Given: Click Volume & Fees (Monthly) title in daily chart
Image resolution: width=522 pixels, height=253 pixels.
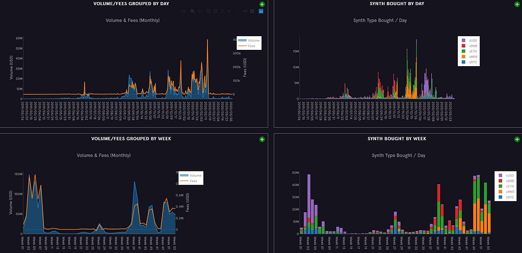Looking at the screenshot, I should click(x=133, y=20).
